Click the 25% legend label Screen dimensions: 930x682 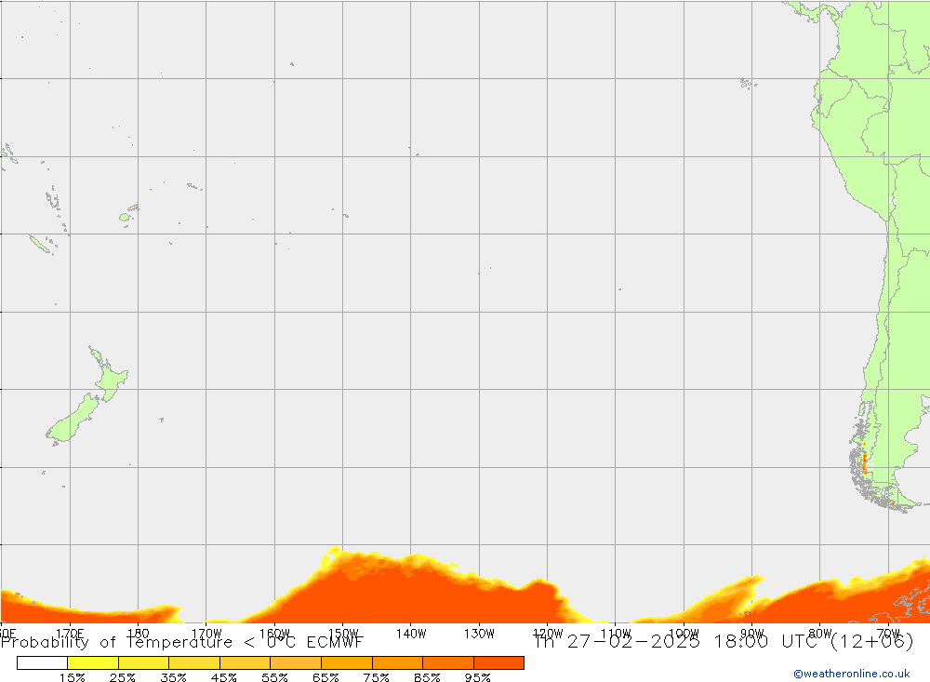pyautogui.click(x=123, y=677)
